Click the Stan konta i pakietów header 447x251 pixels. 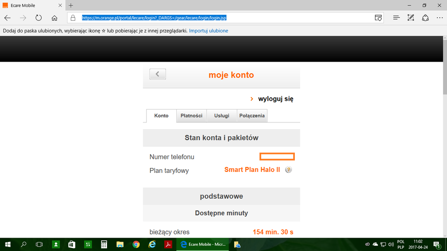(x=221, y=138)
